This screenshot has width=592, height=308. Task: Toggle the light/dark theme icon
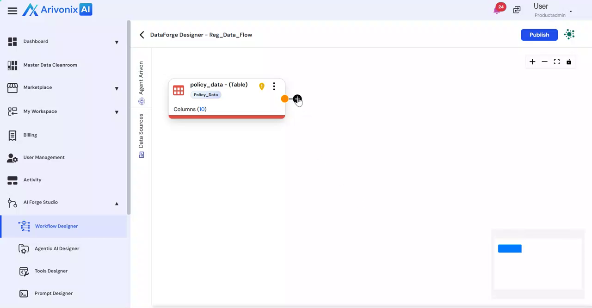[x=569, y=35]
